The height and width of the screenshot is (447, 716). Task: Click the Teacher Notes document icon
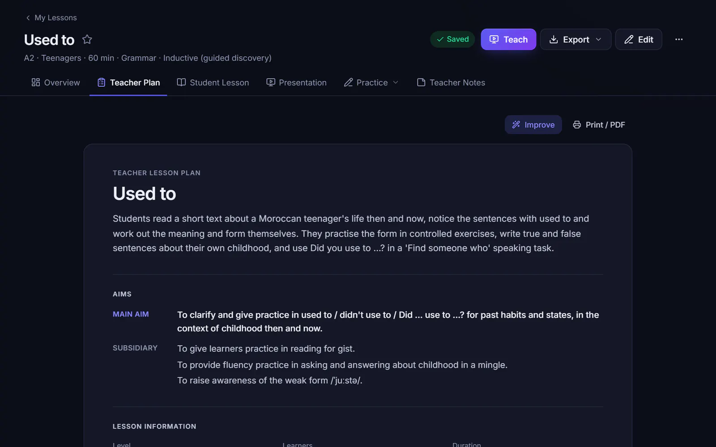point(421,82)
